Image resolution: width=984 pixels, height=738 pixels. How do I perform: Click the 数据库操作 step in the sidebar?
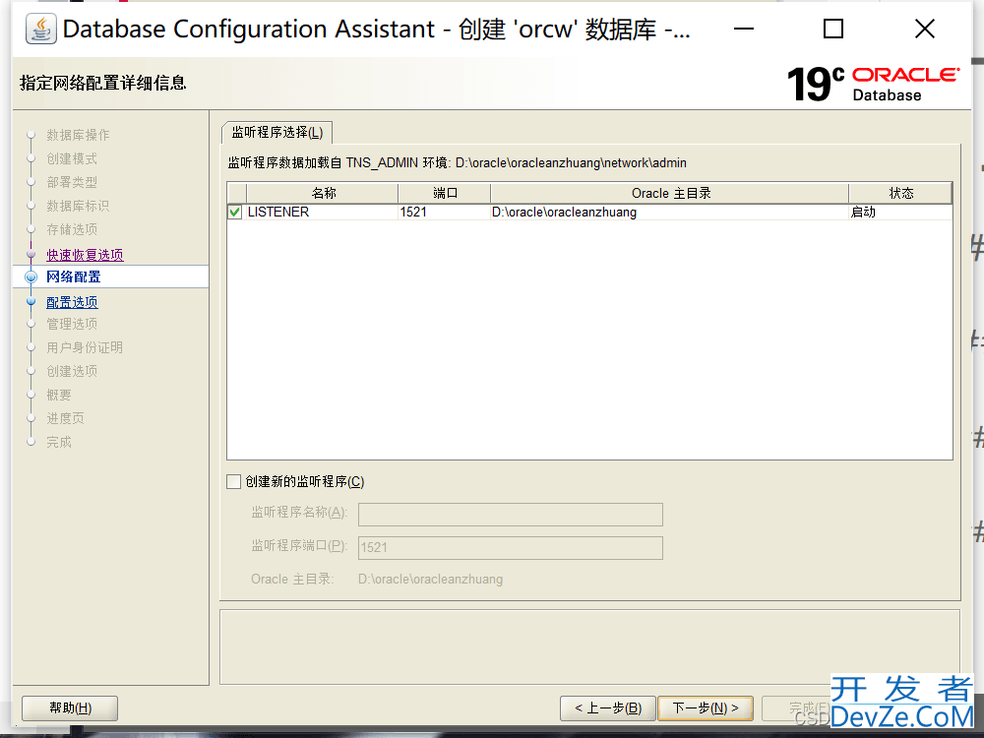[78, 135]
